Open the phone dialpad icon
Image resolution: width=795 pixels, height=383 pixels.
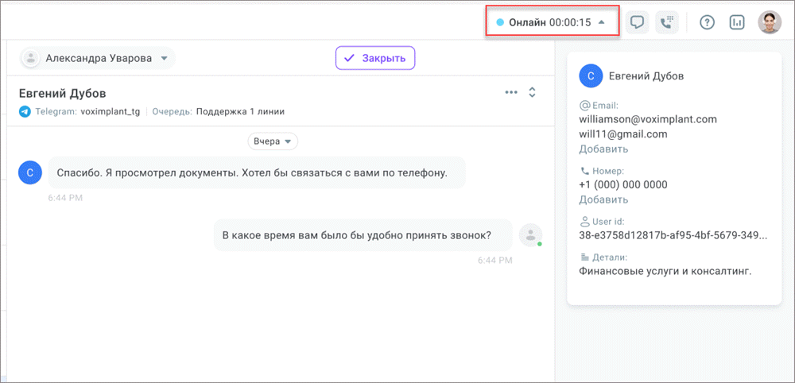667,23
